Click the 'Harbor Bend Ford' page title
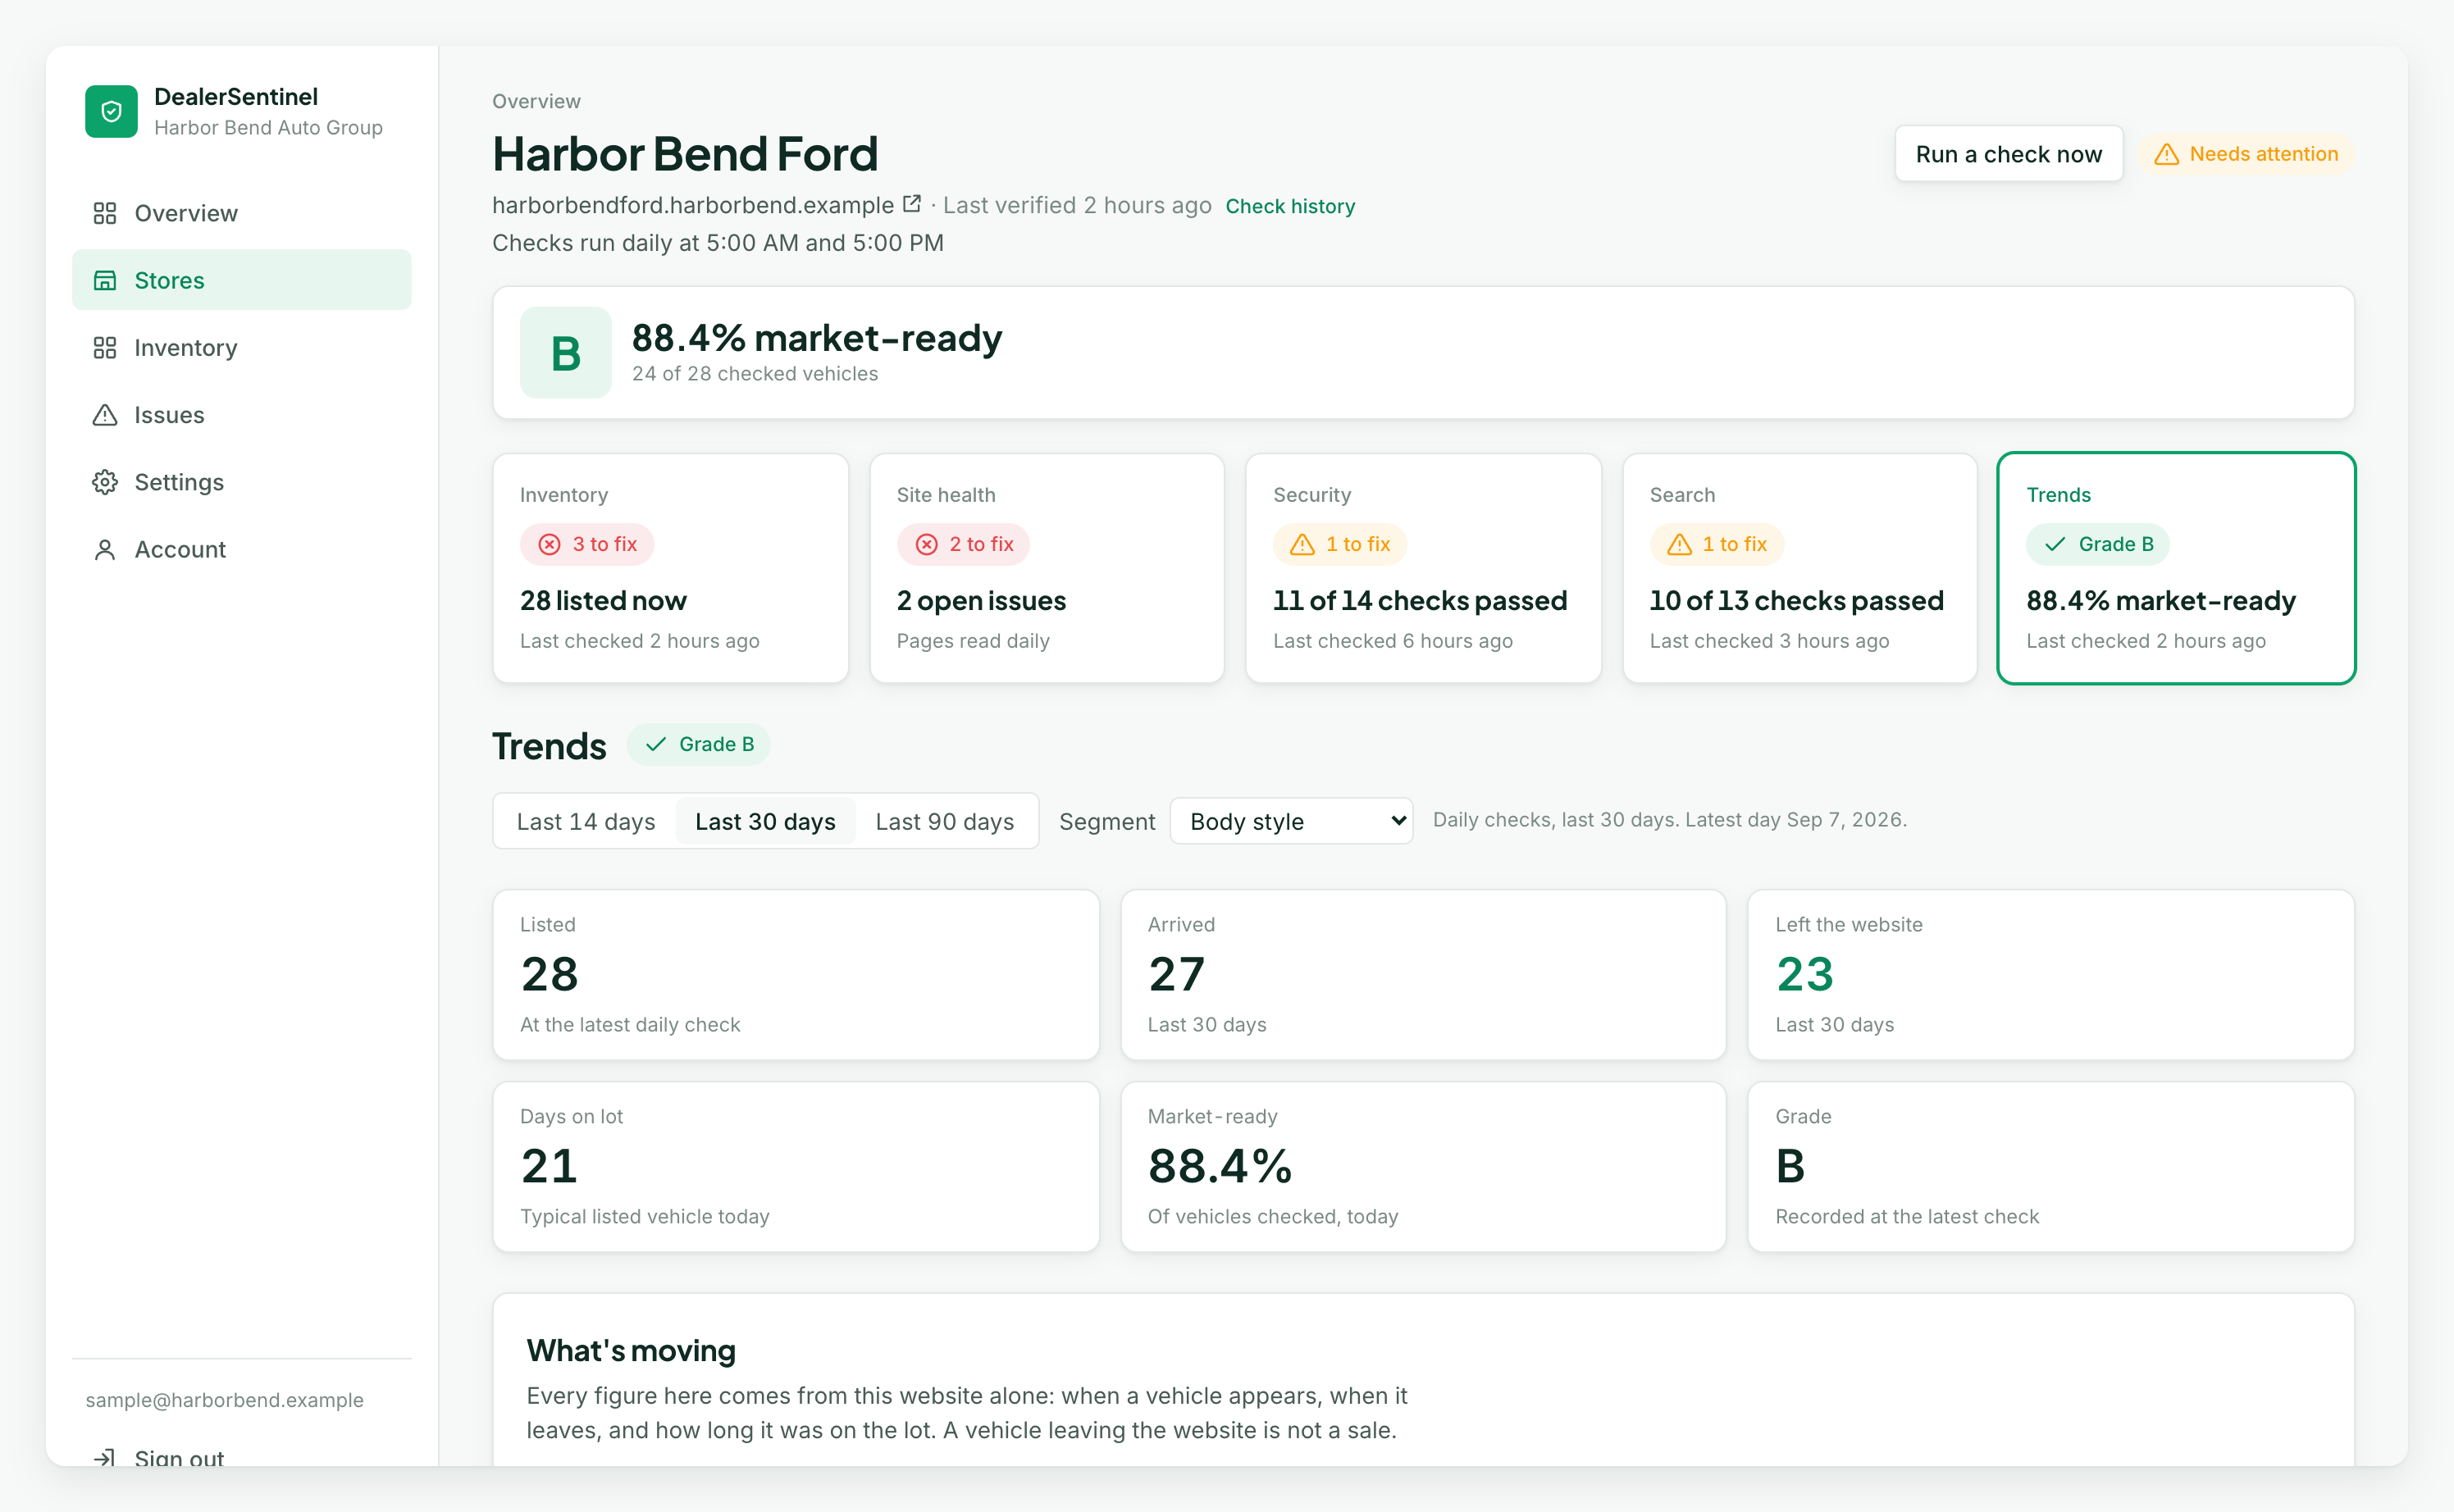This screenshot has height=1512, width=2454. 685,154
